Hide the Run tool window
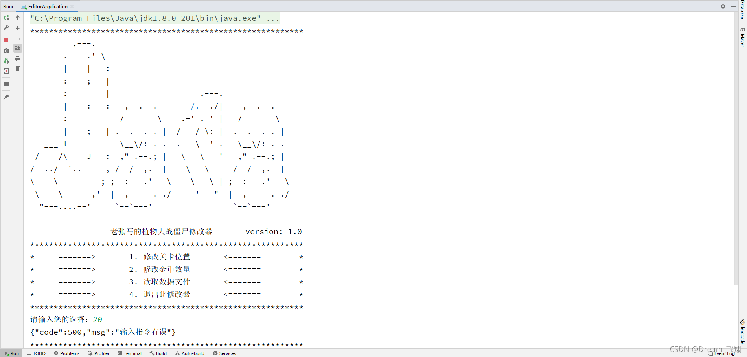This screenshot has height=357, width=747. [733, 6]
